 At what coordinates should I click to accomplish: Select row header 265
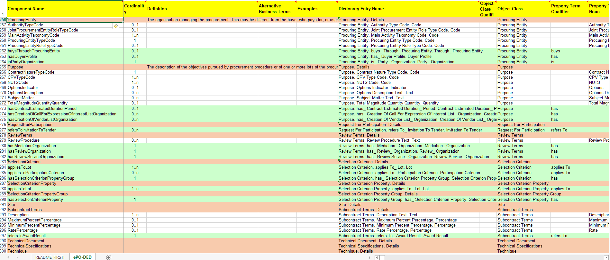[3, 67]
